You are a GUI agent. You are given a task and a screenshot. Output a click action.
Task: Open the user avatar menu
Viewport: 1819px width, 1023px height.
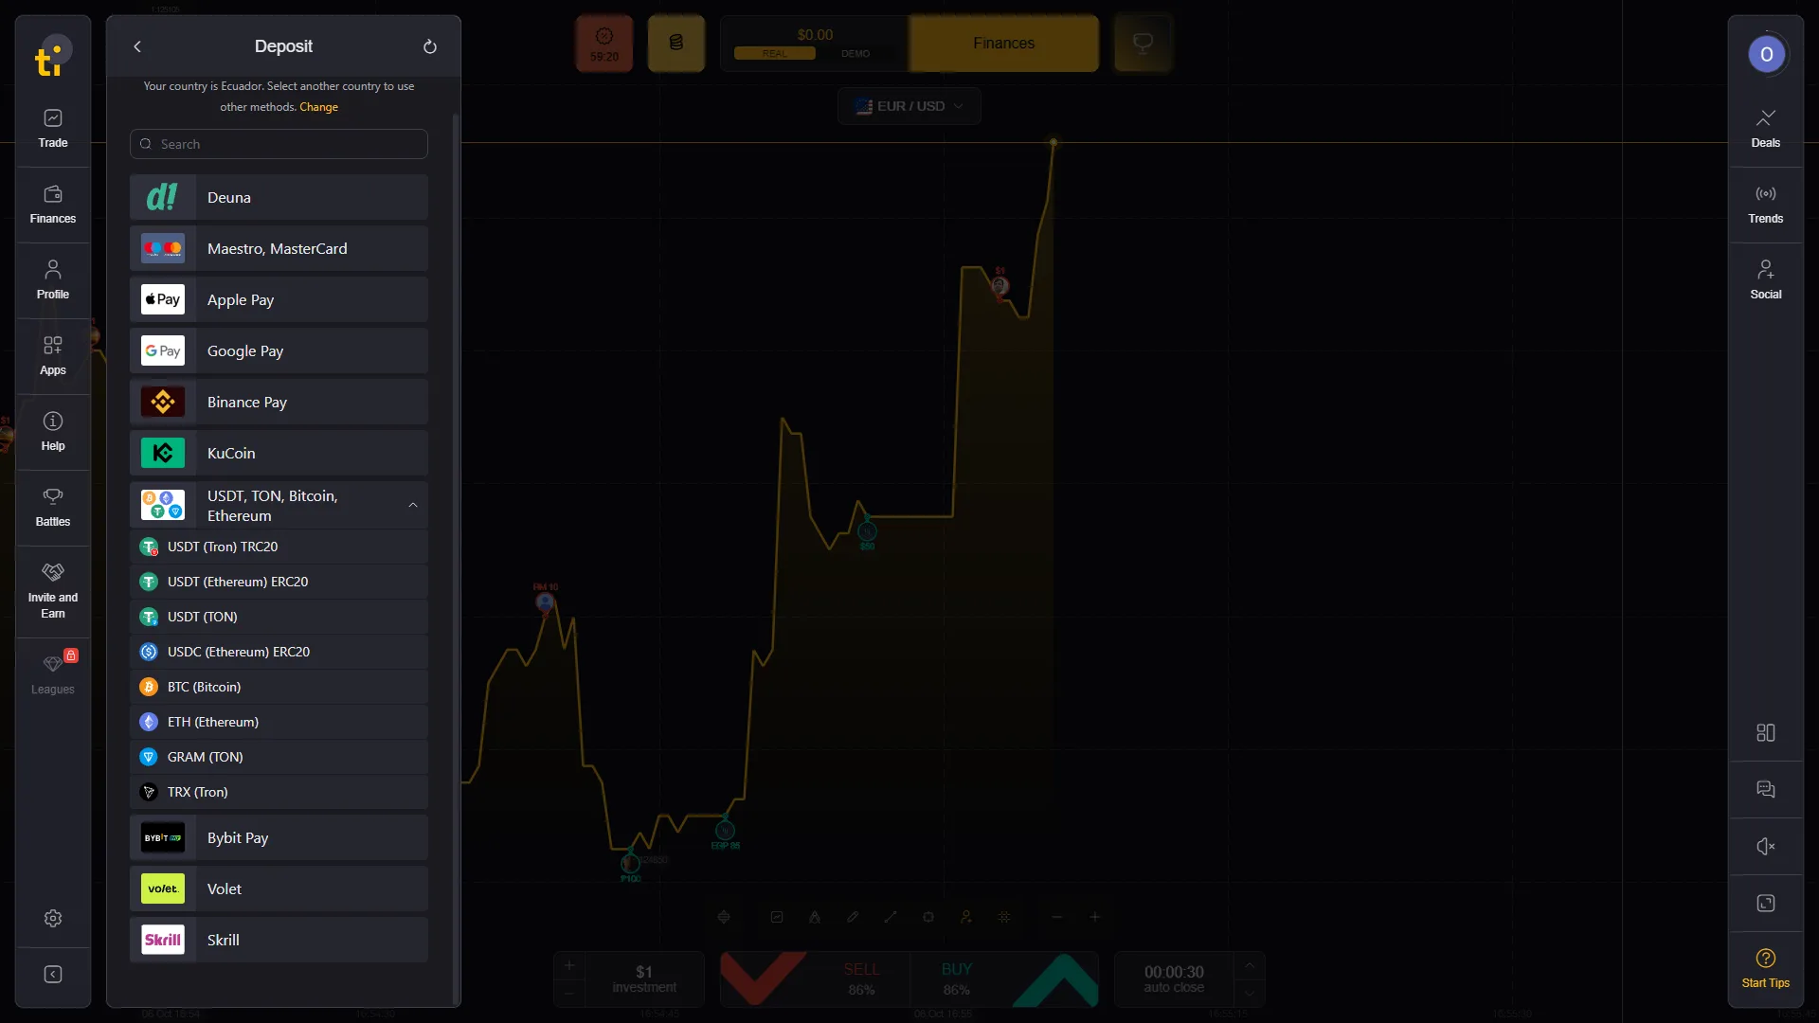point(1767,54)
